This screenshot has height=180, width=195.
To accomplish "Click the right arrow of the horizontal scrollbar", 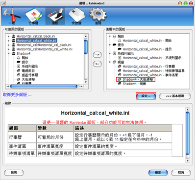I will (81, 86).
